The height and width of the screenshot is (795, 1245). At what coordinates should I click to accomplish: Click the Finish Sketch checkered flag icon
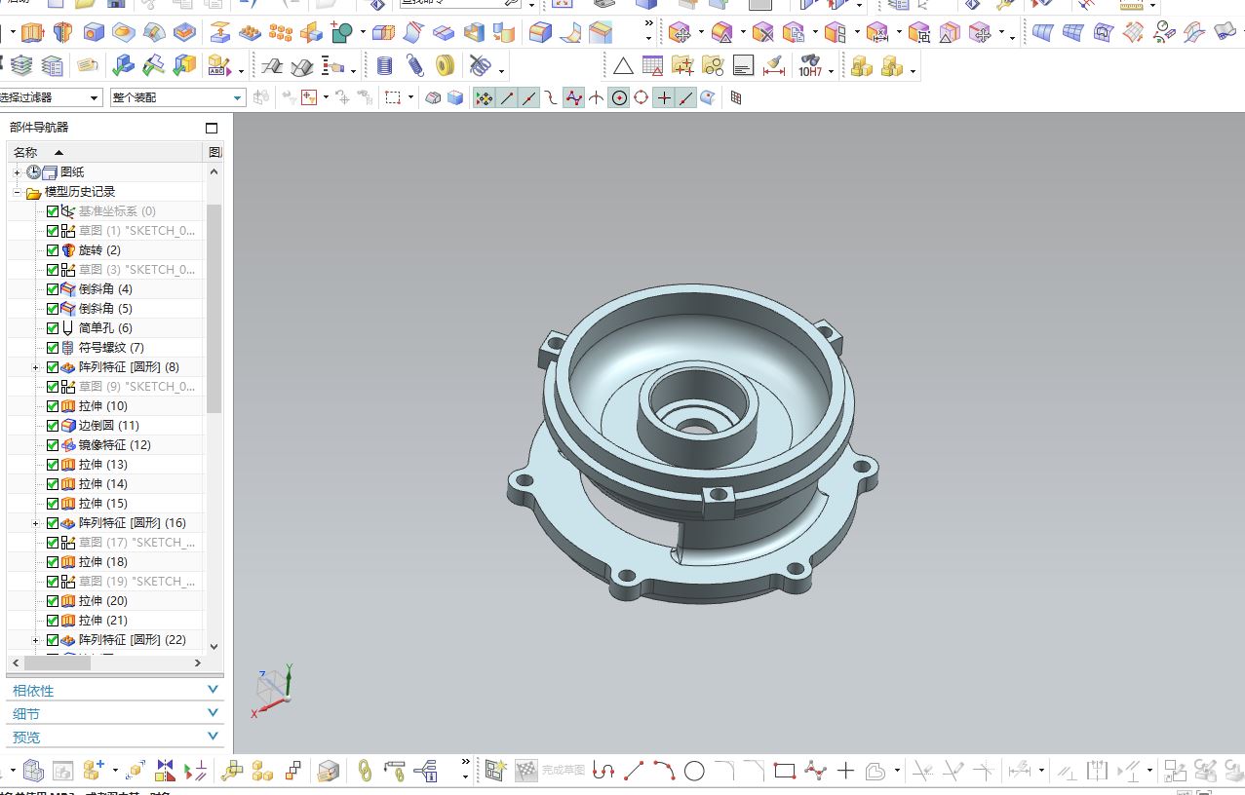tap(526, 771)
